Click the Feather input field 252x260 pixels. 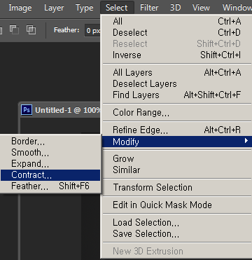[92, 30]
